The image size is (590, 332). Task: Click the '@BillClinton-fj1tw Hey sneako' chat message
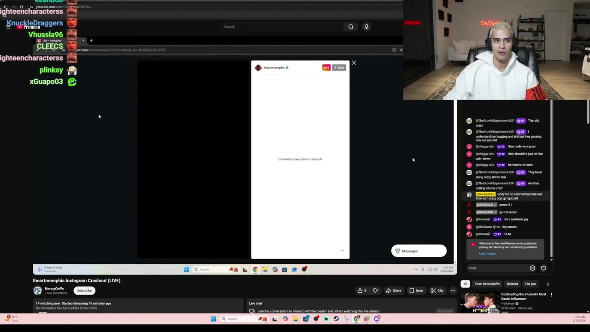coord(496,227)
